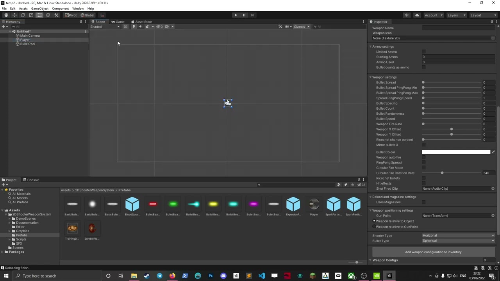Select All Prefabs in Favorites
The image size is (500, 281).
[x=20, y=202]
